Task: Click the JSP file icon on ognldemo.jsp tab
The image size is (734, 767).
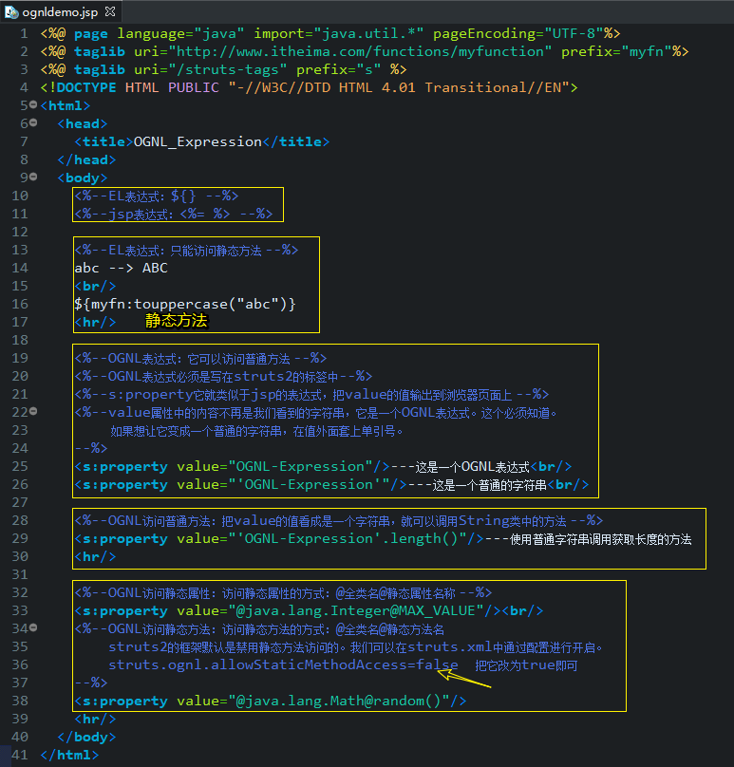Action: (10, 12)
